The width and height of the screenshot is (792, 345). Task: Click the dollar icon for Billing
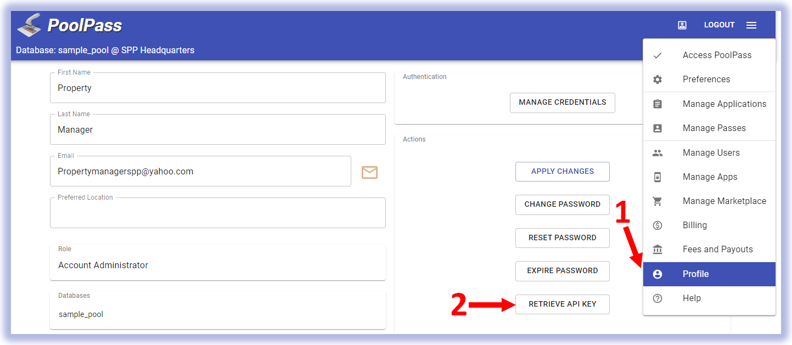tap(658, 225)
